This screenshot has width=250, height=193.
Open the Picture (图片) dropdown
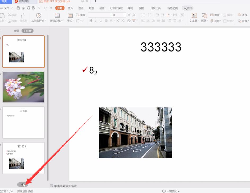(216, 15)
